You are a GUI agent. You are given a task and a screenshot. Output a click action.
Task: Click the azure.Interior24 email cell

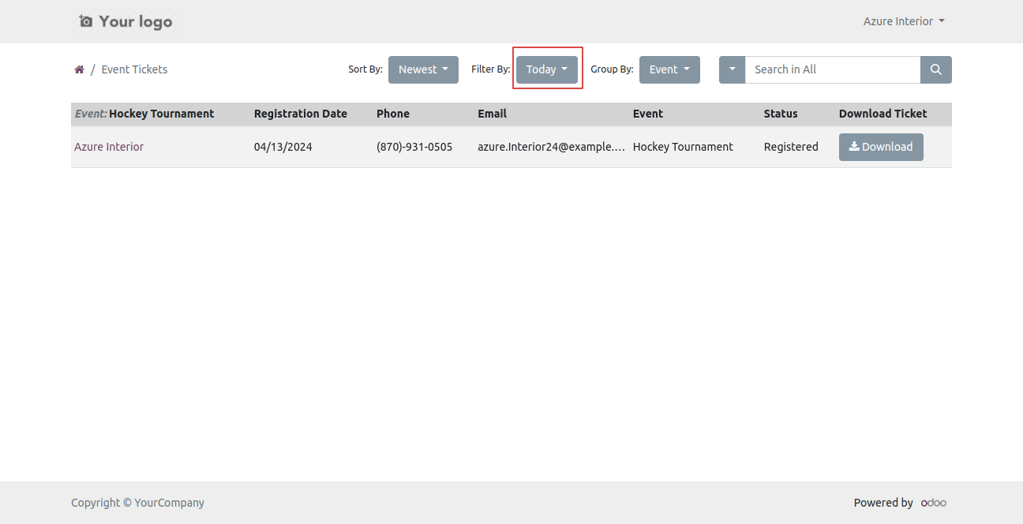coord(551,147)
